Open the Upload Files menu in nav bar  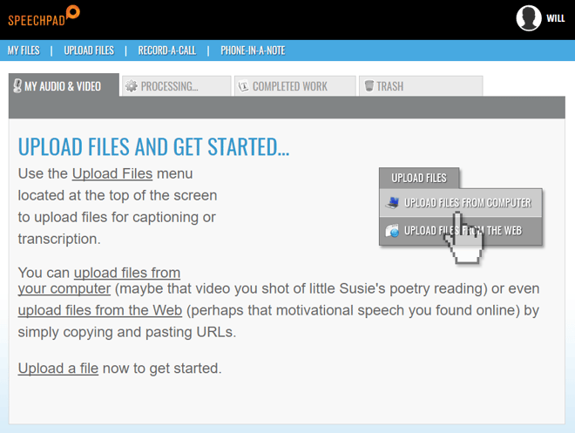[89, 51]
